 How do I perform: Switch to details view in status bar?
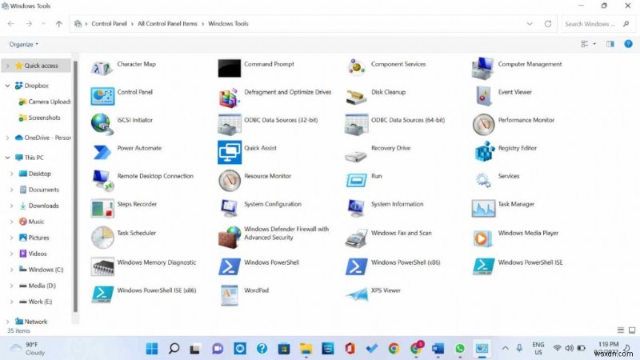621,330
